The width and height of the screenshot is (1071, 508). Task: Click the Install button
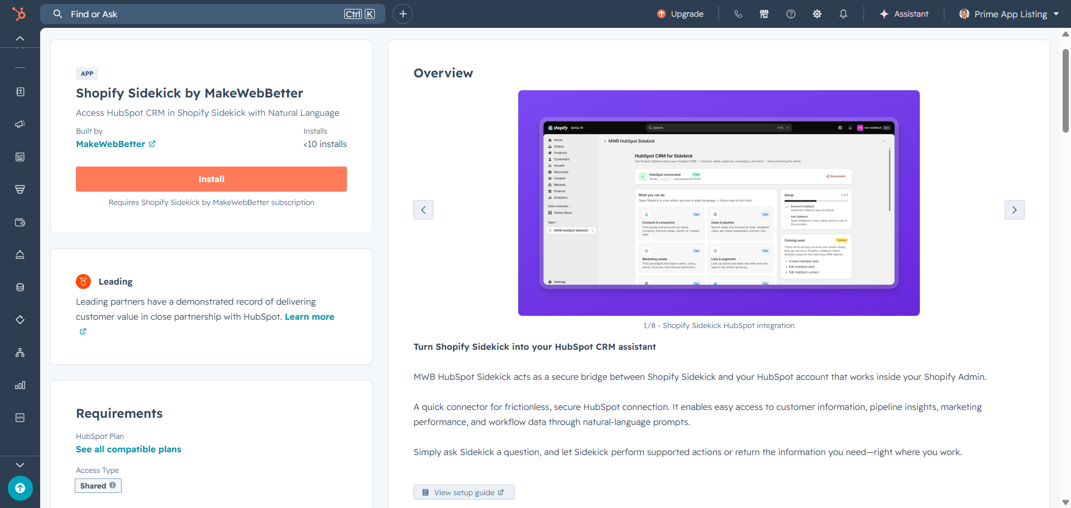(211, 179)
